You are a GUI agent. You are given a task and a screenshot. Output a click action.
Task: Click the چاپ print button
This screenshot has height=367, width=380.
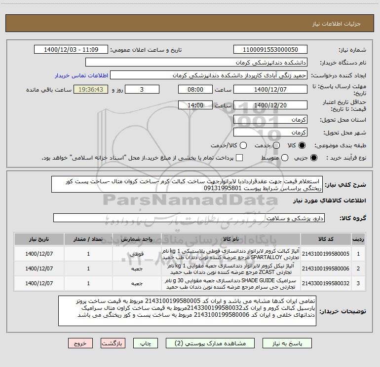click(146, 343)
